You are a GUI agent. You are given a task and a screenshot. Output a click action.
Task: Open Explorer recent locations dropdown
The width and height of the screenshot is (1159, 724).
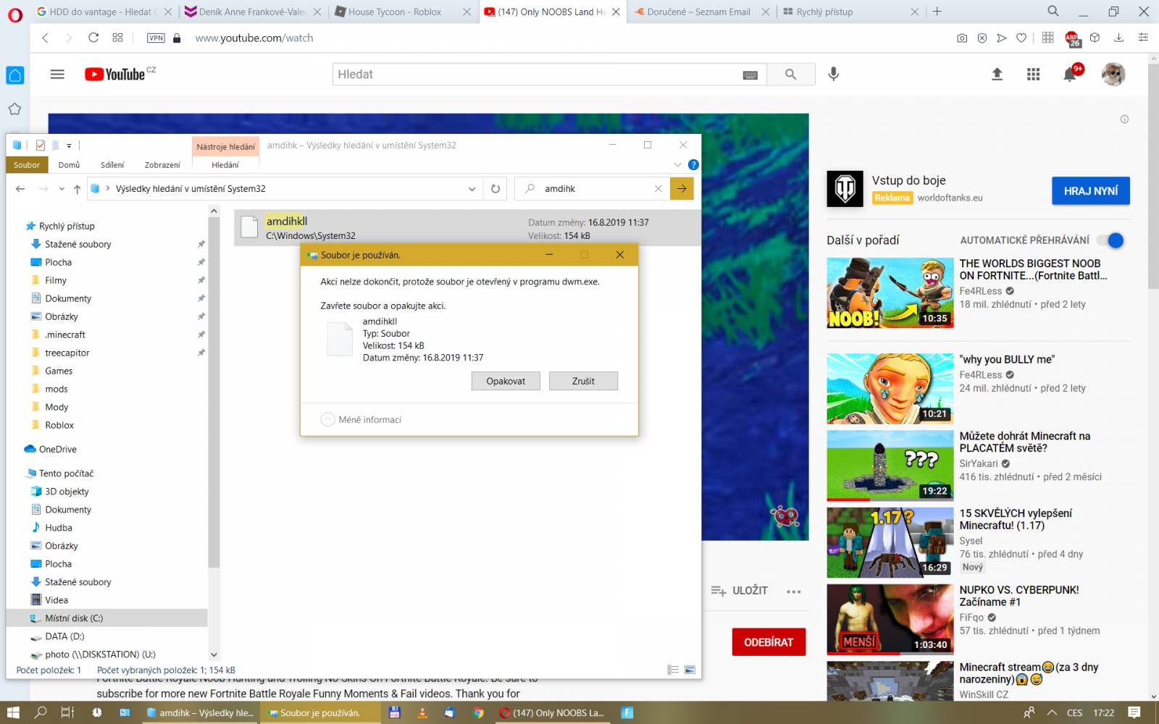pos(62,189)
